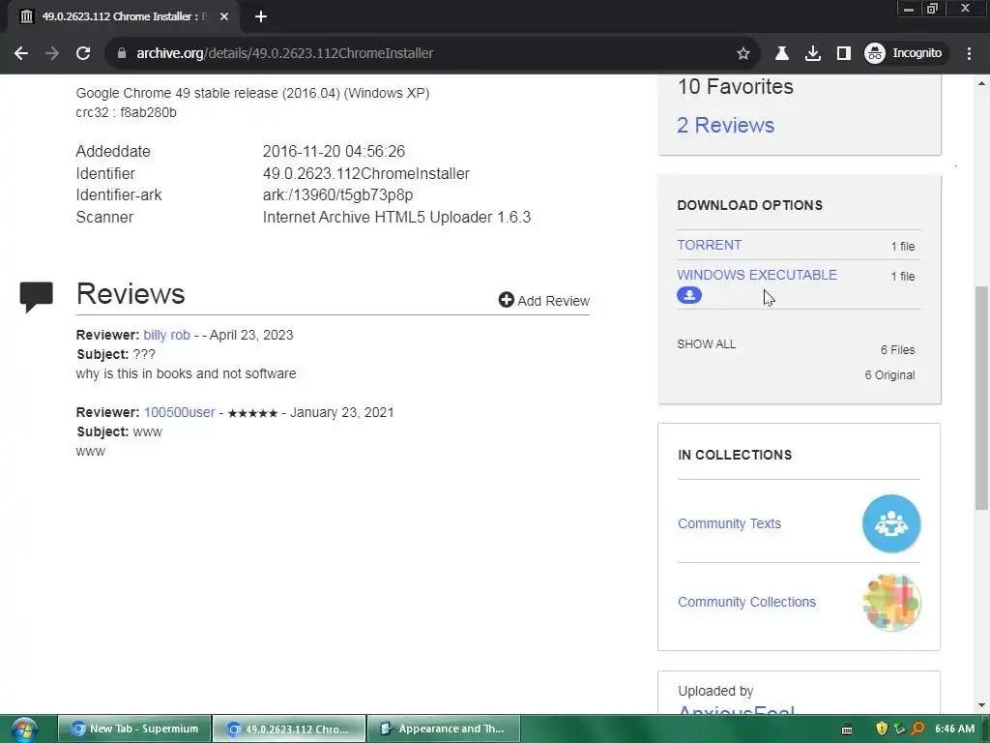Switch to Appearance and Themes taskbar window
The image size is (990, 743).
point(444,728)
